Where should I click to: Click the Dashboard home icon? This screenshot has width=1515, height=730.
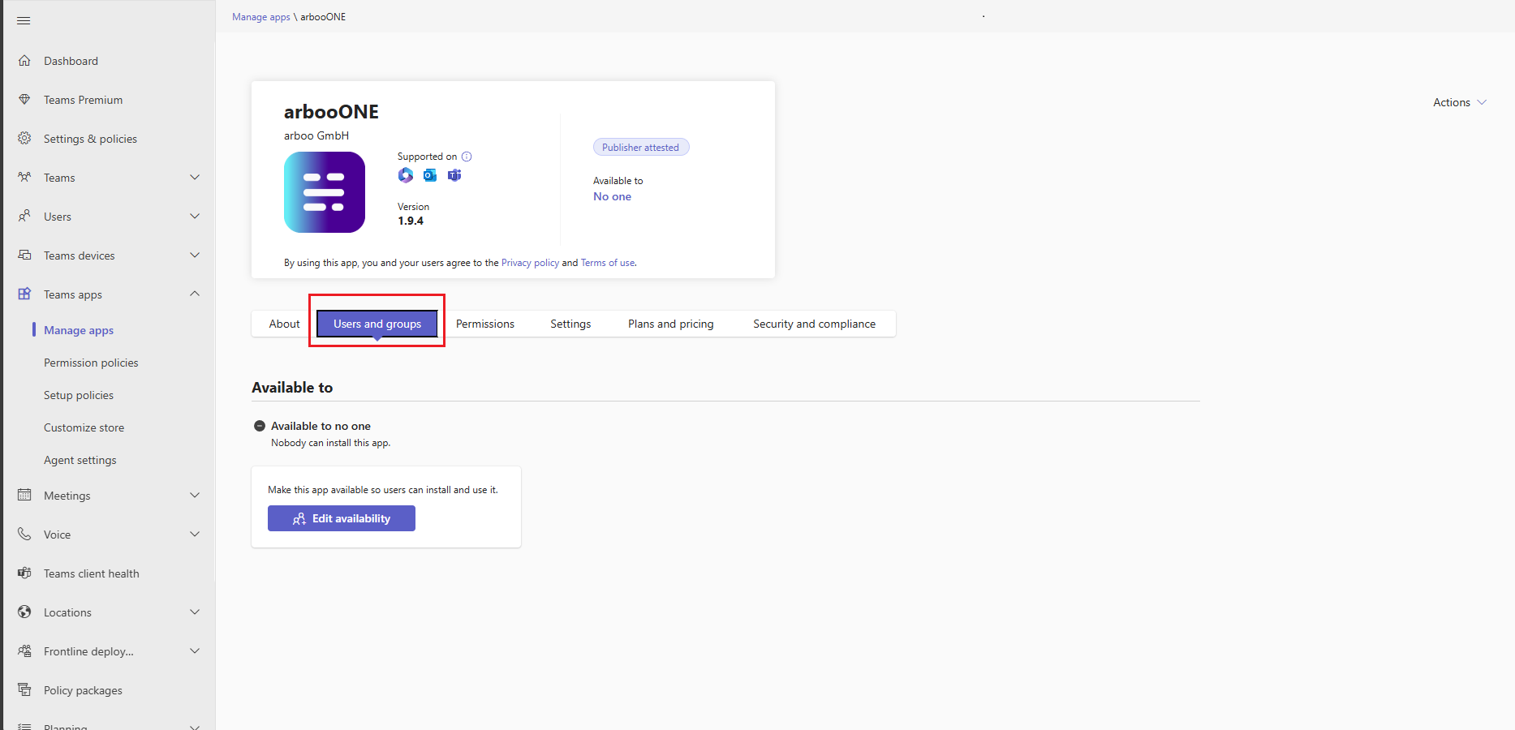coord(24,61)
